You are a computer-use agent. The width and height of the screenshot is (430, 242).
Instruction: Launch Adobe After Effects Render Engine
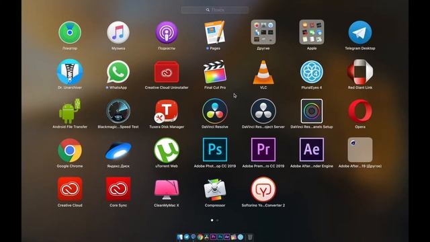(312, 149)
